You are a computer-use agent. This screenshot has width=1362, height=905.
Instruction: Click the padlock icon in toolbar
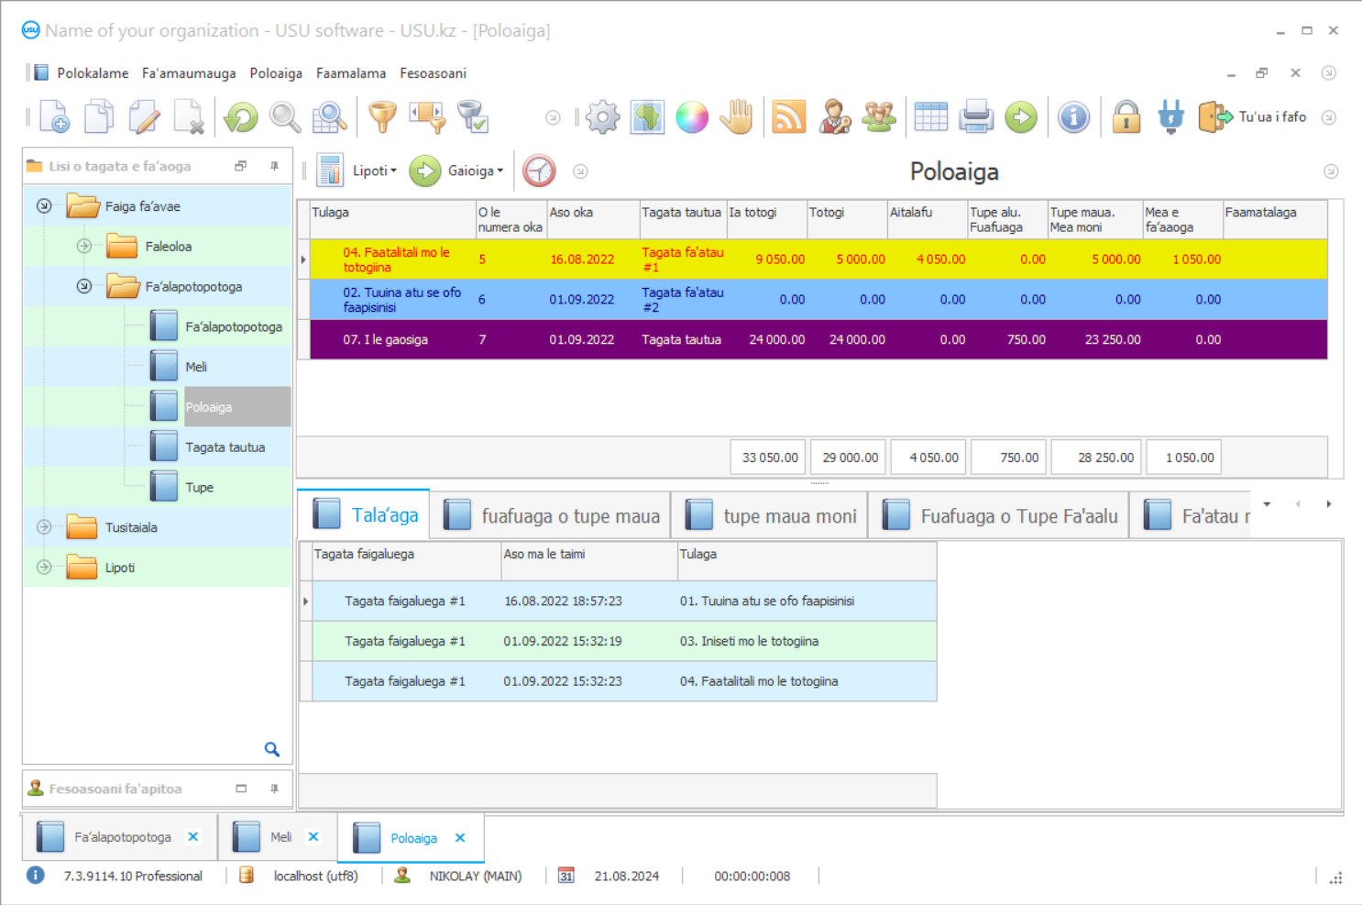pyautogui.click(x=1126, y=117)
